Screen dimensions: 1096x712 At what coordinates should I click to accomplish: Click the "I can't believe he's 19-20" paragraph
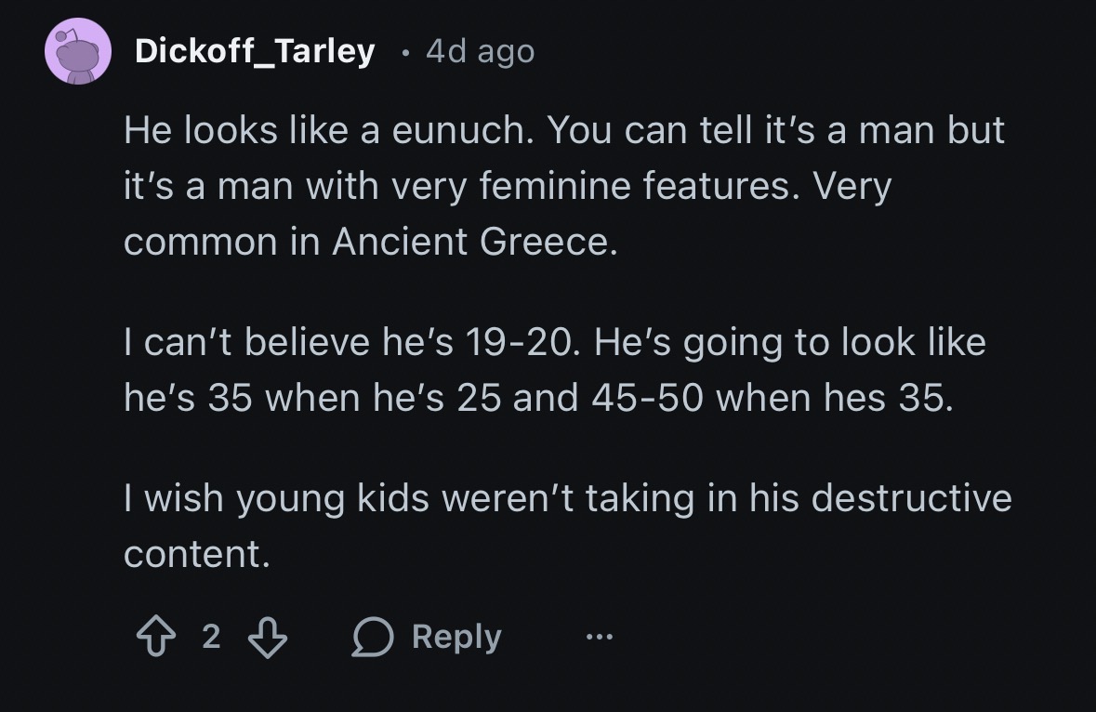(554, 370)
